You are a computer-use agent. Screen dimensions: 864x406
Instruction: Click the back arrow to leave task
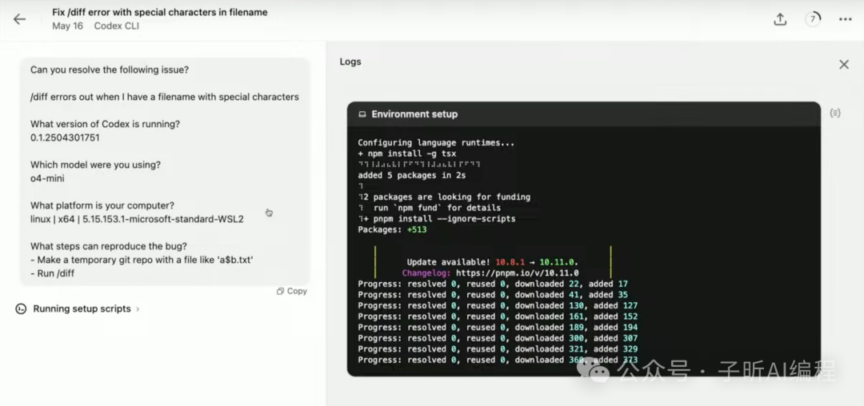(x=20, y=19)
